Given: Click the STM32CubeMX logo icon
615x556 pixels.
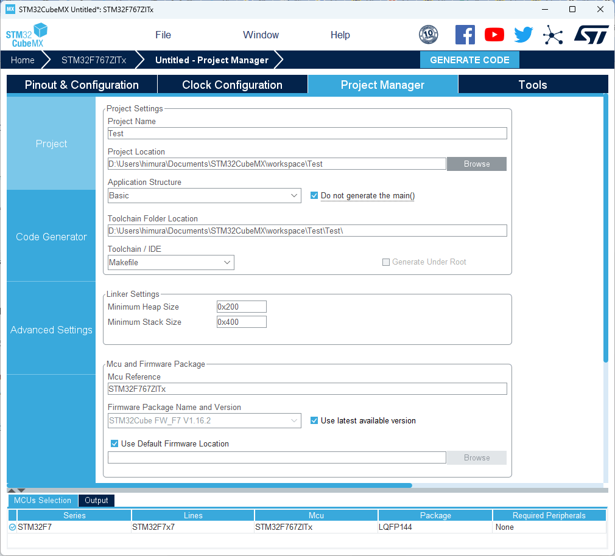Looking at the screenshot, I should pyautogui.click(x=27, y=35).
